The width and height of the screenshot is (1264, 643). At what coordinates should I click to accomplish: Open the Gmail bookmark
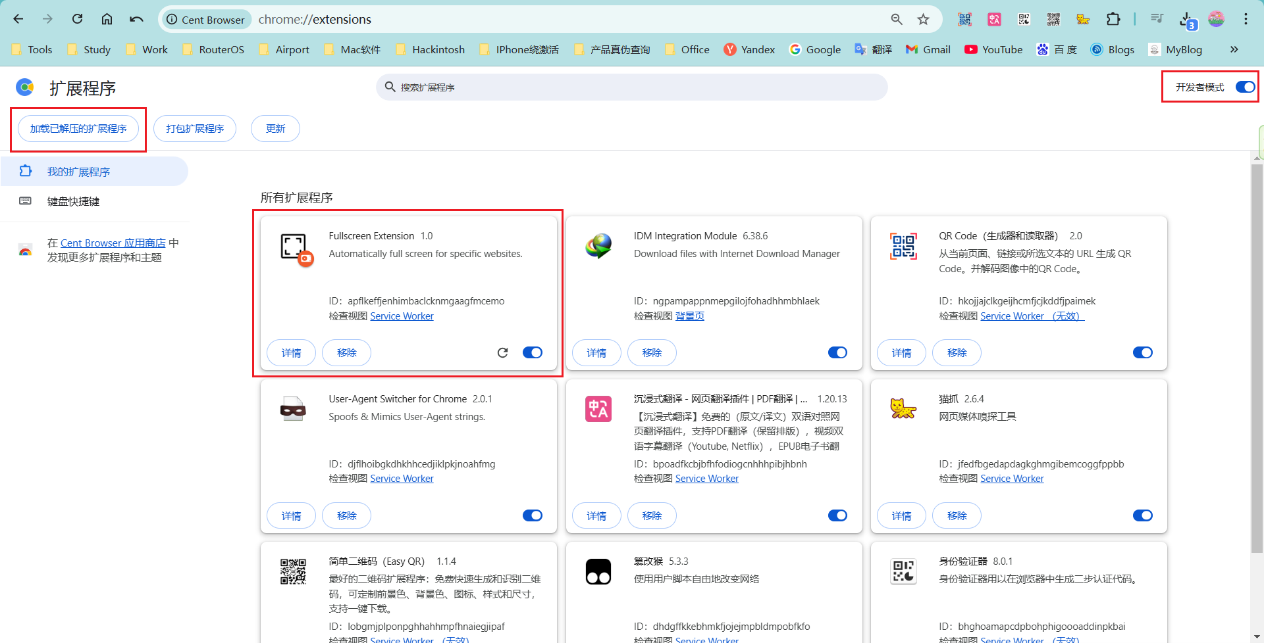pyautogui.click(x=928, y=49)
